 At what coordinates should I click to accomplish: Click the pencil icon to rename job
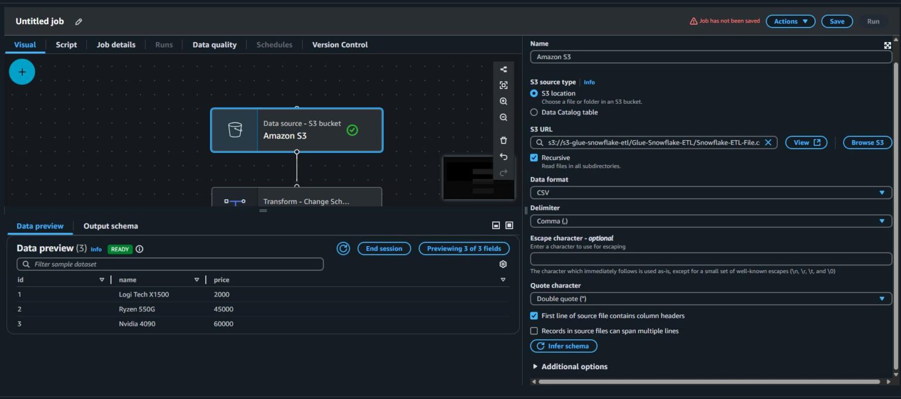pos(79,22)
